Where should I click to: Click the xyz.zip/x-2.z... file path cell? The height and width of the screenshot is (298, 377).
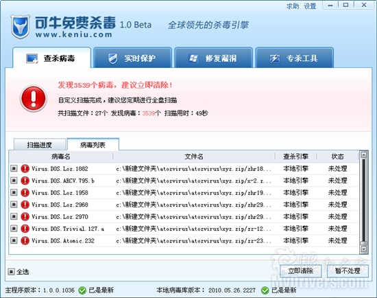[193, 181]
